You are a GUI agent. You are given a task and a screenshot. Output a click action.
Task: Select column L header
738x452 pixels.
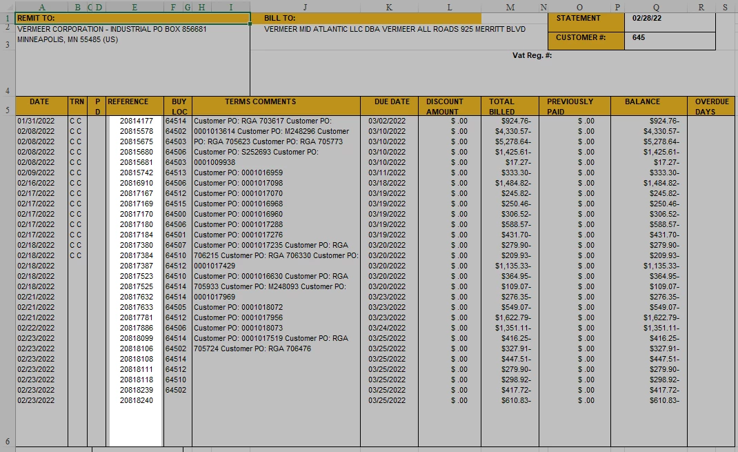tap(450, 7)
